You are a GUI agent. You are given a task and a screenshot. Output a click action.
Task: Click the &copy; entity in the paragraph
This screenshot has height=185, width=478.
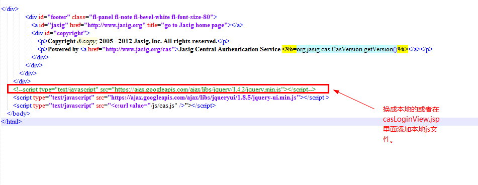pos(87,41)
